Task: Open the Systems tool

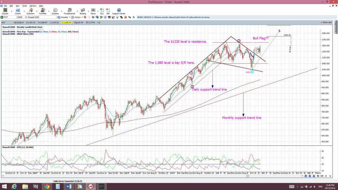Action: [x=55, y=11]
